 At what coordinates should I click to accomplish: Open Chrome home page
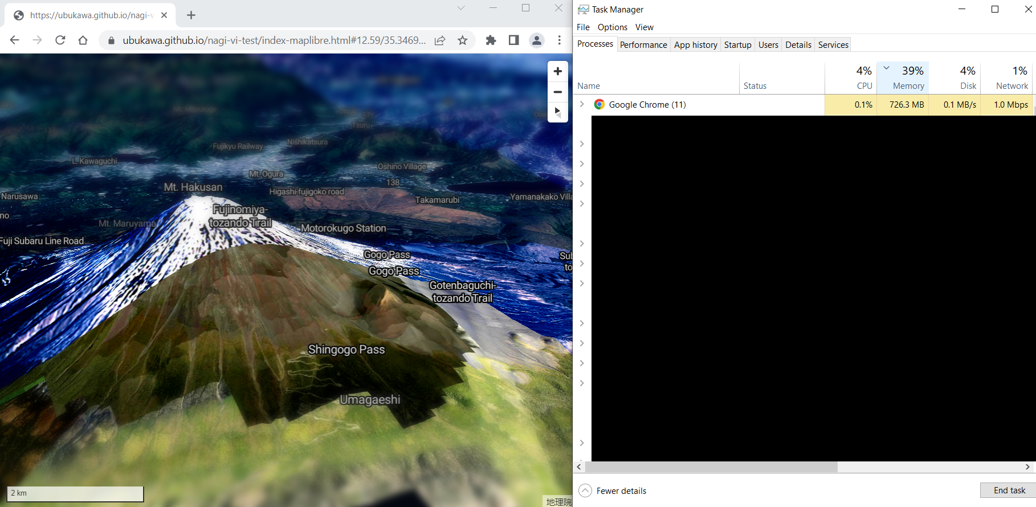coord(83,40)
